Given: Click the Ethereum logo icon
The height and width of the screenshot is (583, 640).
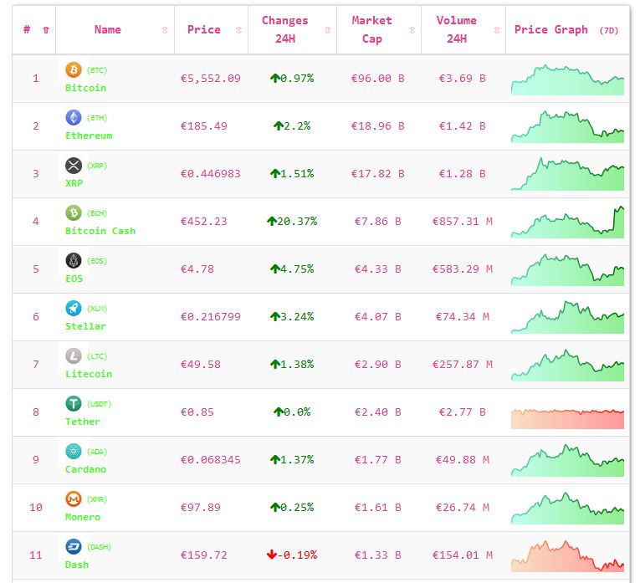Looking at the screenshot, I should pyautogui.click(x=73, y=118).
